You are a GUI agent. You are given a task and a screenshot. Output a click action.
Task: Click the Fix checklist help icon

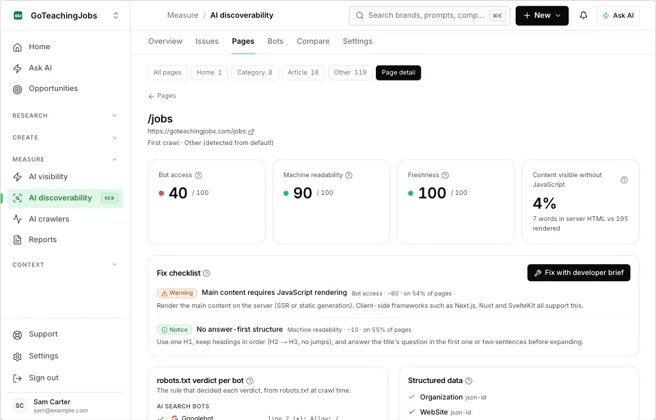click(x=206, y=273)
